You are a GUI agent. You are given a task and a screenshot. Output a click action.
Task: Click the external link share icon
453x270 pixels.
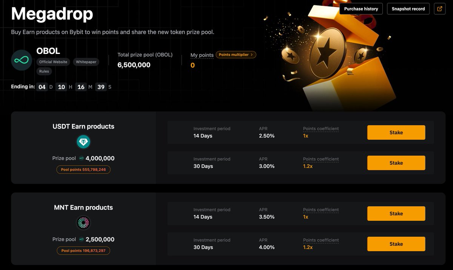440,9
